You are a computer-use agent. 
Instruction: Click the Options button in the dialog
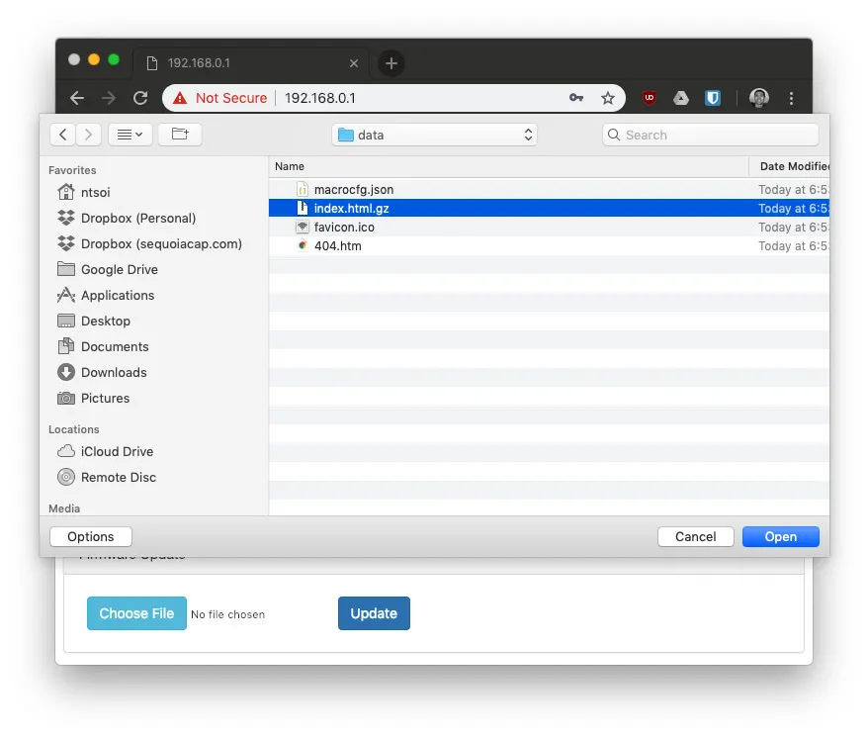coord(91,536)
